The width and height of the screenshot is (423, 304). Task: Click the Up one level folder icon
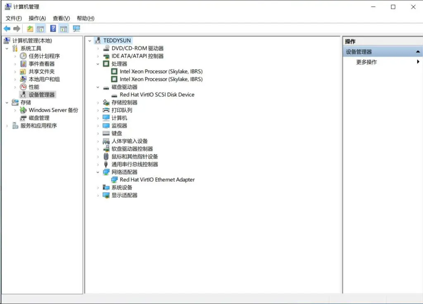pyautogui.click(x=30, y=28)
